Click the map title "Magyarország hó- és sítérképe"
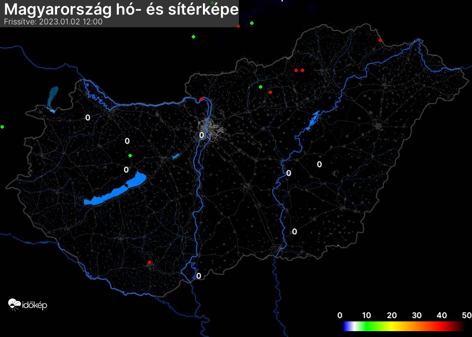Viewport: 472px width, 337px height. point(122,10)
